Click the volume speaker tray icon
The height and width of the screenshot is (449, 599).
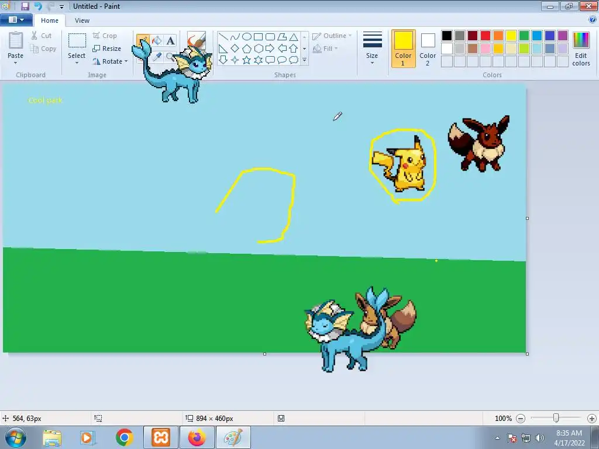coord(540,438)
